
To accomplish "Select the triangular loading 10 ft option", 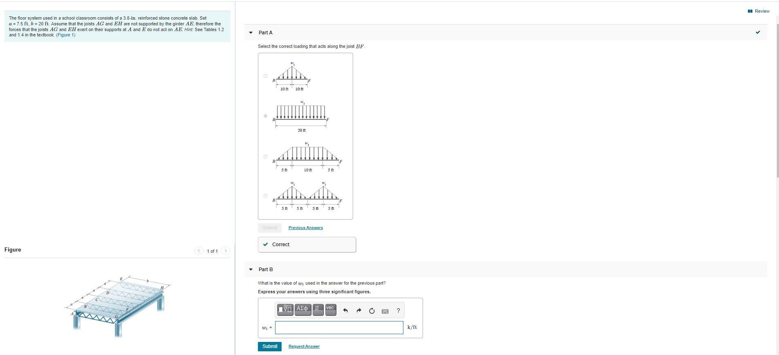I will click(x=265, y=76).
